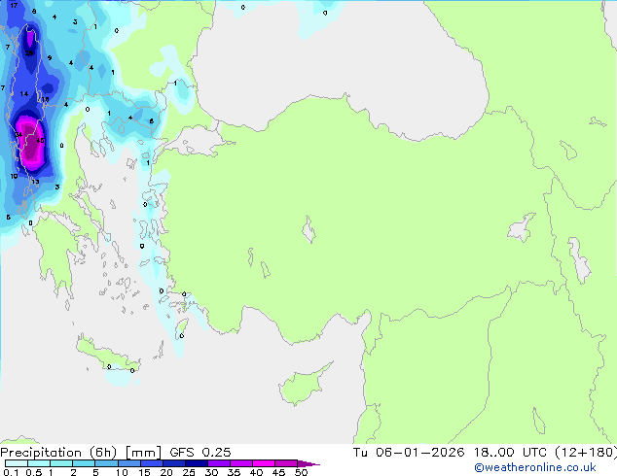This screenshot has width=617, height=476.
Task: Pick the legend swatch between 35 and 40
Action: (240, 463)
